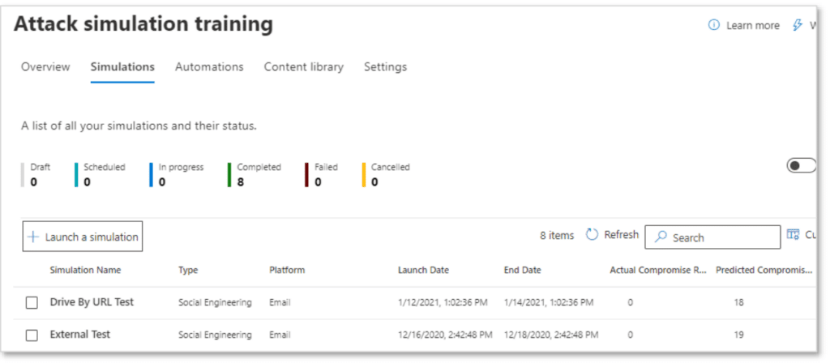Click 'Email' platform in External Test row
Screen dimensions: 830x363
coord(280,335)
